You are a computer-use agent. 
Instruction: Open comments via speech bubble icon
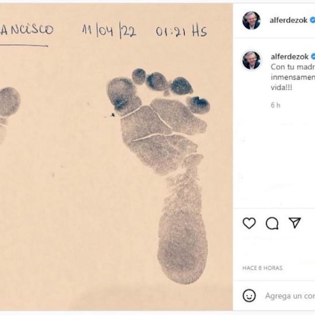click(272, 223)
